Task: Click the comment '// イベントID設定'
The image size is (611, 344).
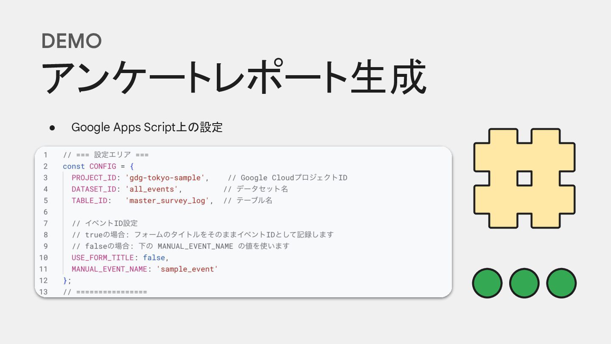Action: click(x=105, y=223)
